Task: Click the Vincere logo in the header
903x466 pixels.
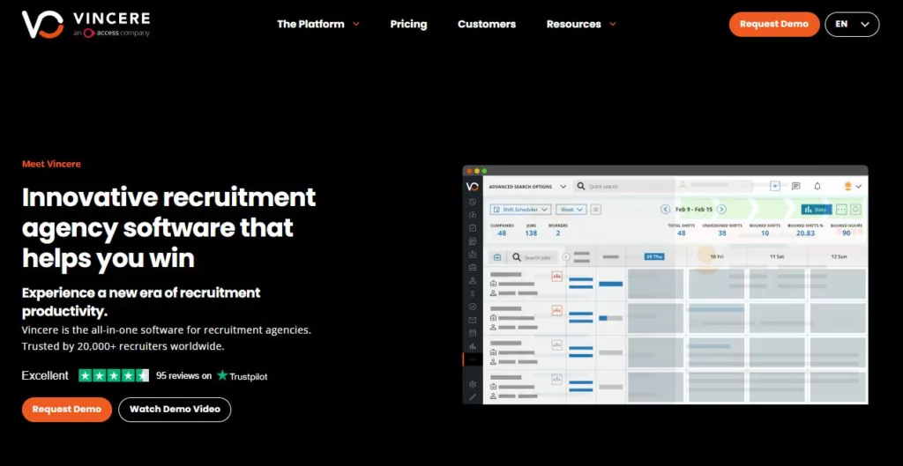Action: pos(86,24)
